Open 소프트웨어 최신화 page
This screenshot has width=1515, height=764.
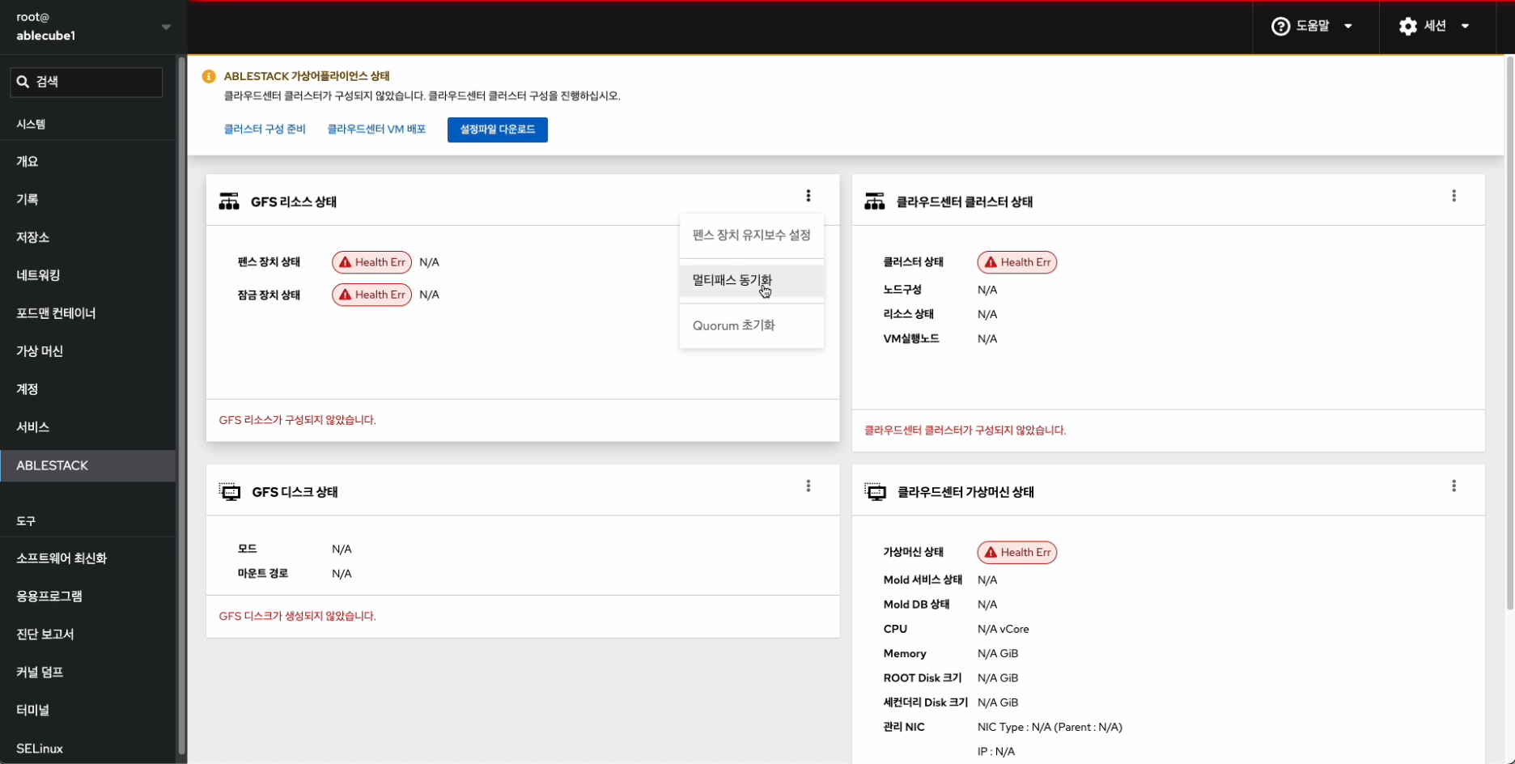coord(87,558)
